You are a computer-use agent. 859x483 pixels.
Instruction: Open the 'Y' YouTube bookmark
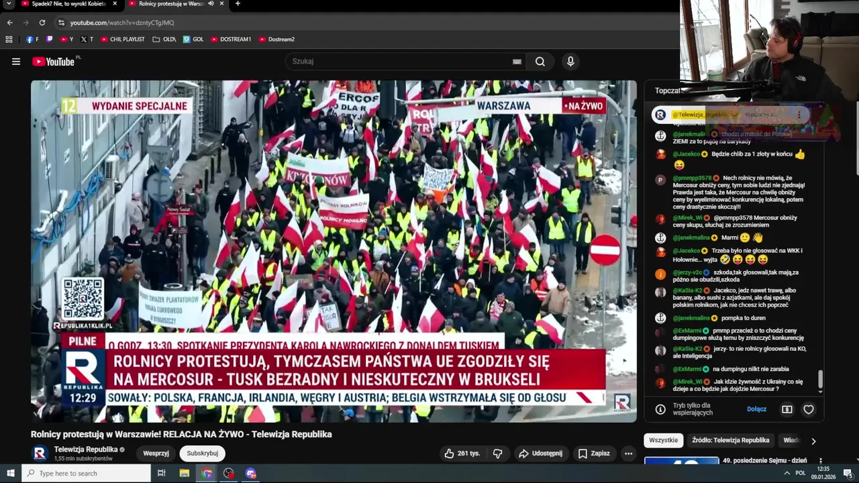pos(66,40)
